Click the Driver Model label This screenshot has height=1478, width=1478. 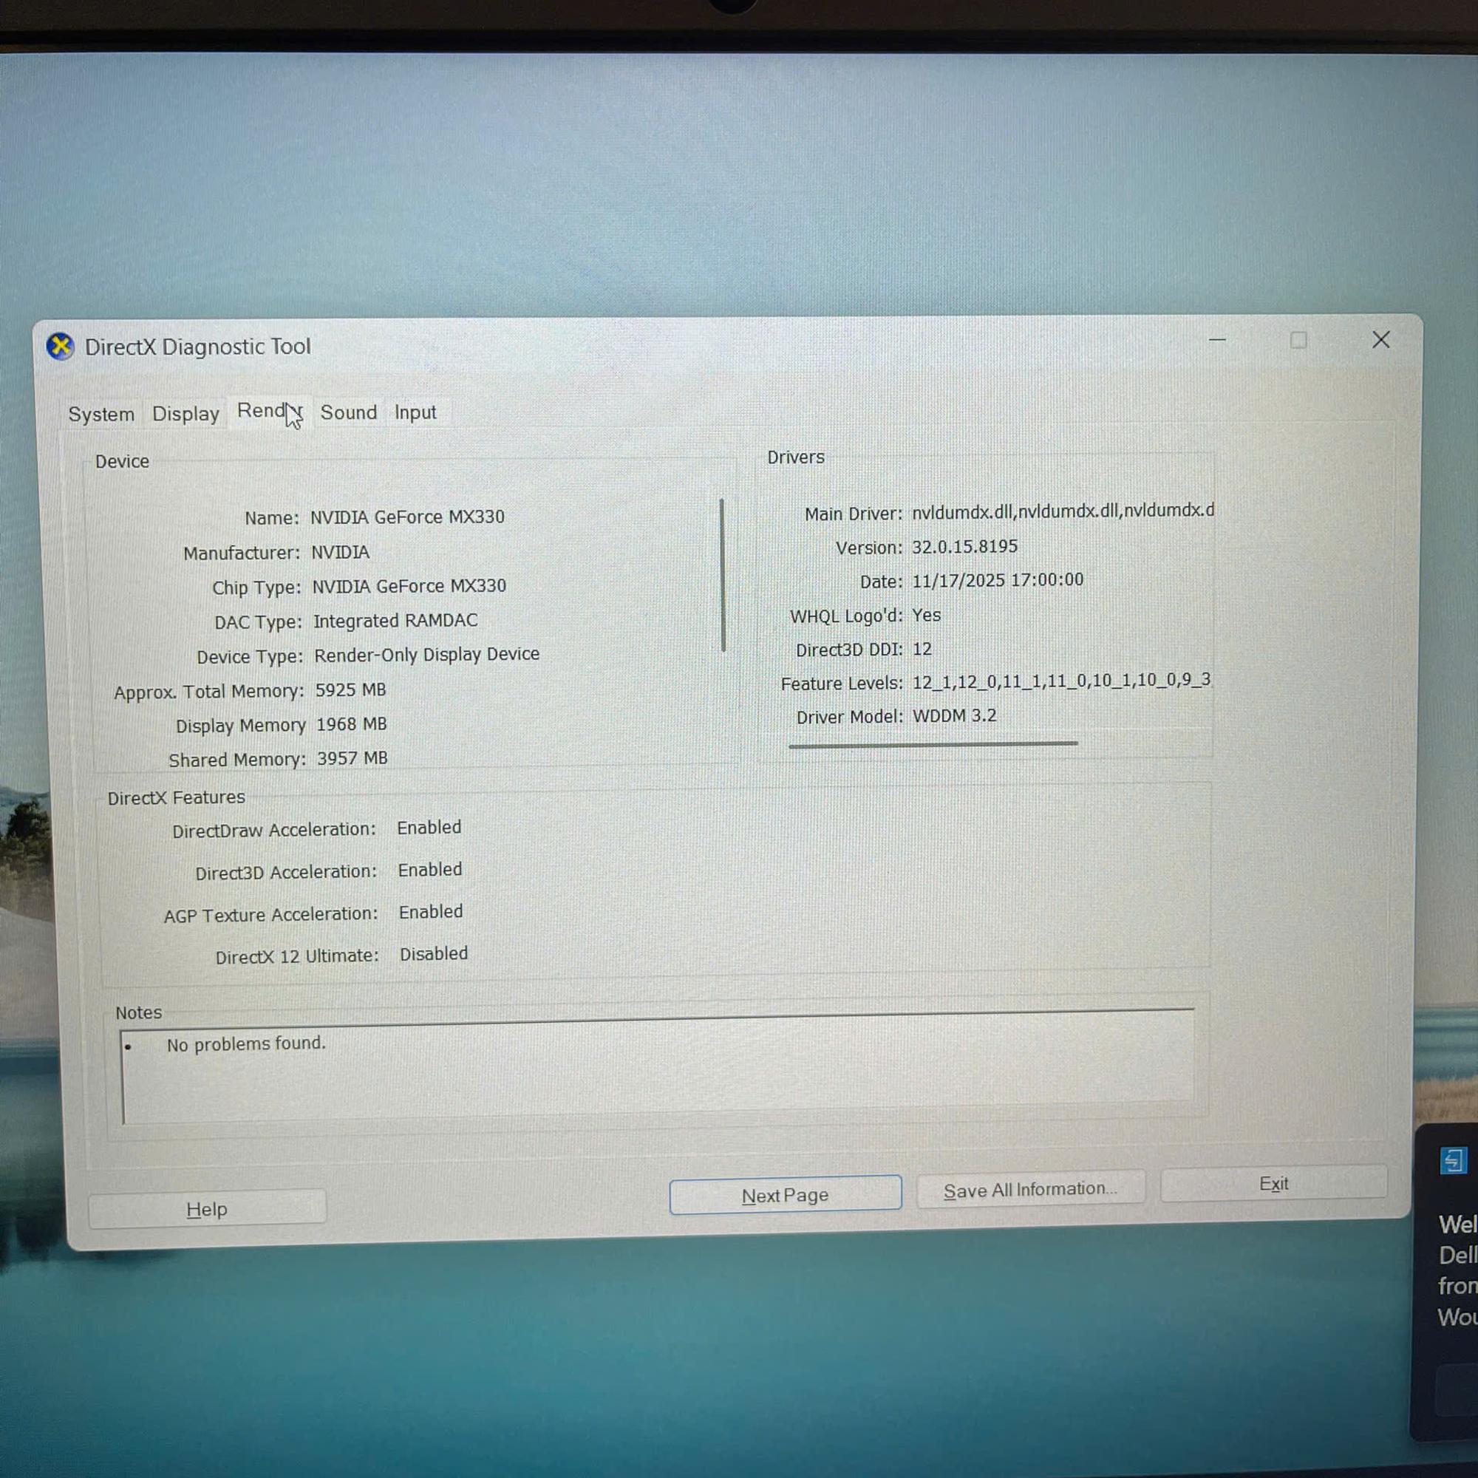(x=849, y=718)
